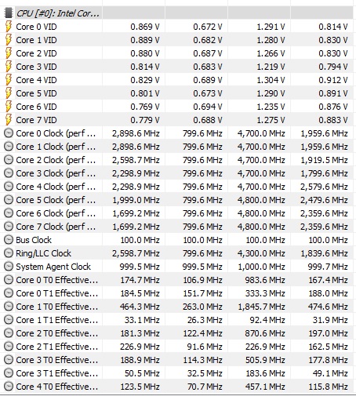This screenshot has width=356, height=396.
Task: Click the 0.912 V average of Core 4 VID
Action: pyautogui.click(x=333, y=80)
